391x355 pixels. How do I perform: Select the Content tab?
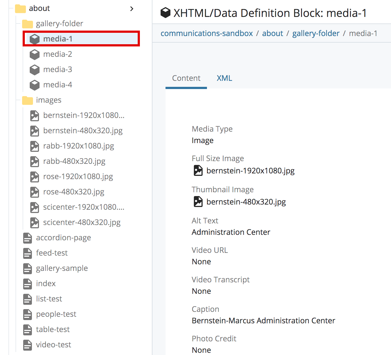[x=186, y=78]
